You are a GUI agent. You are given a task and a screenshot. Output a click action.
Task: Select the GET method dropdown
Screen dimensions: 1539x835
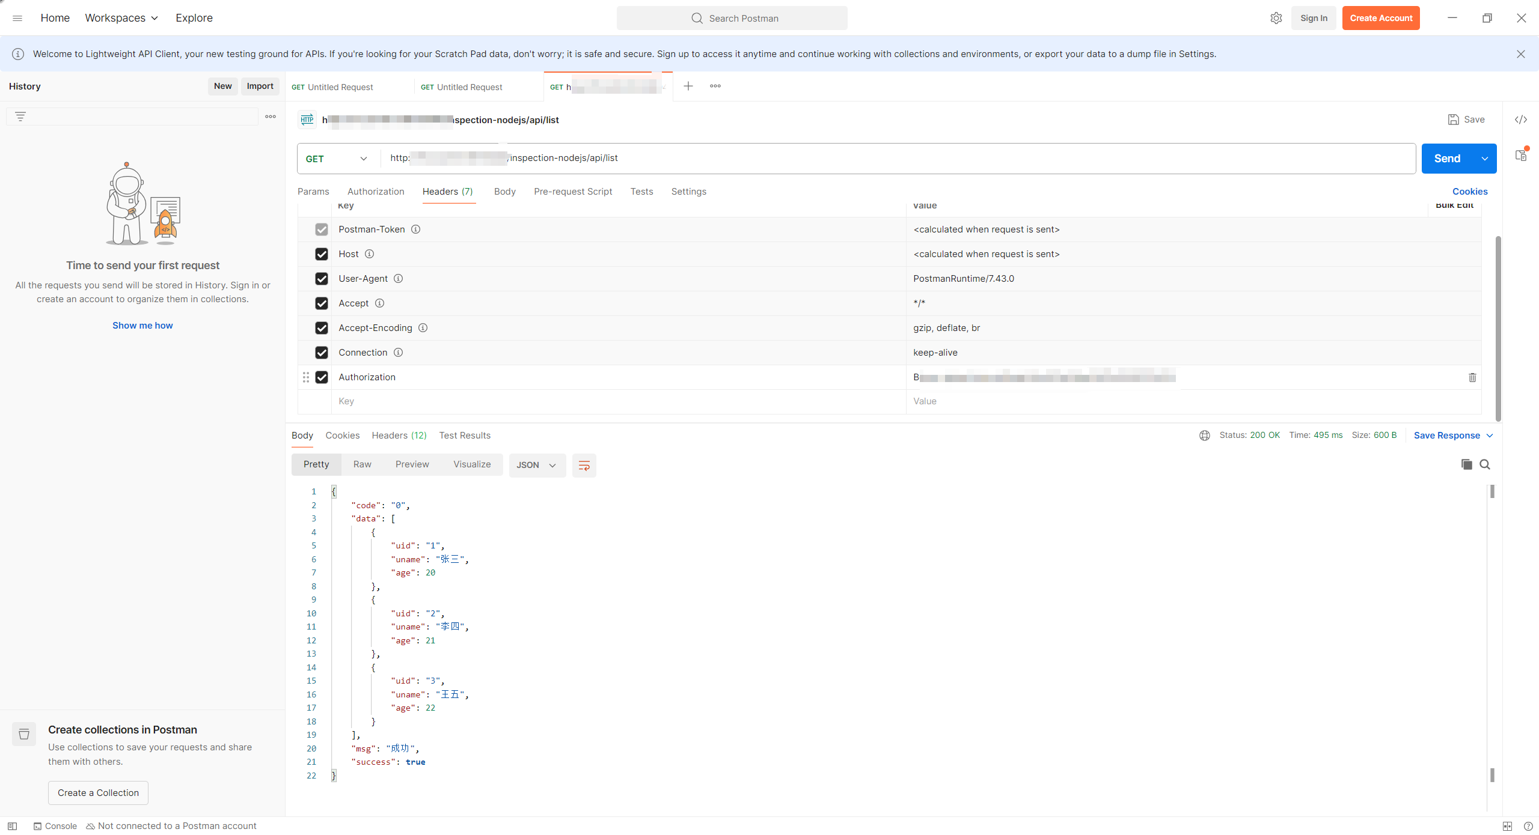point(335,157)
